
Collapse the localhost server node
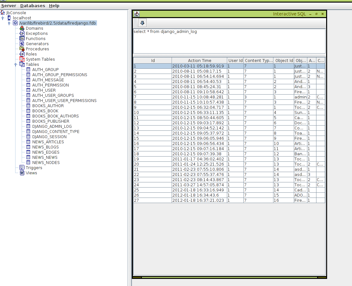pos(3,18)
